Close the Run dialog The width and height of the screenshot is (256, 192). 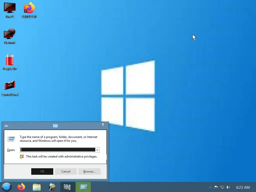[103, 124]
